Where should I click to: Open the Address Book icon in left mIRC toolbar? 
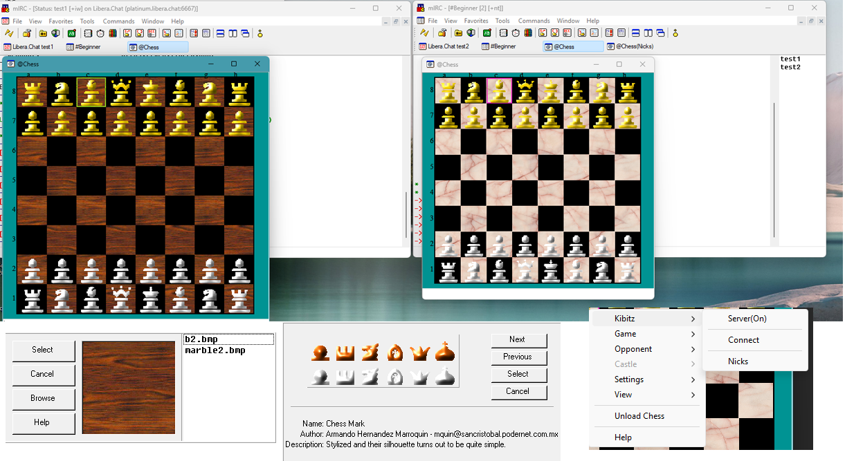click(x=89, y=33)
